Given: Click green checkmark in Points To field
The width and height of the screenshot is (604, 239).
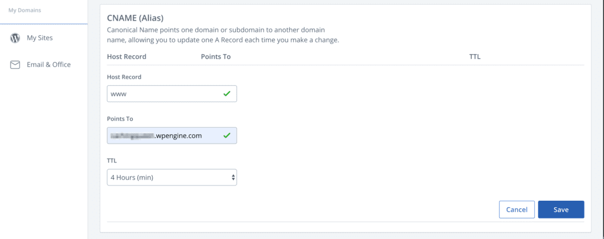Looking at the screenshot, I should click(x=227, y=136).
